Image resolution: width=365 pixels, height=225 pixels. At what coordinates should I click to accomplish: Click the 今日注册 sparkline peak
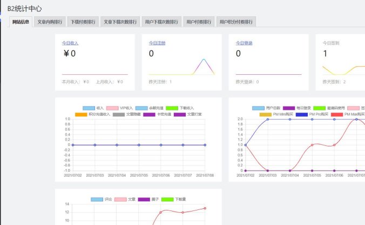tap(204, 60)
